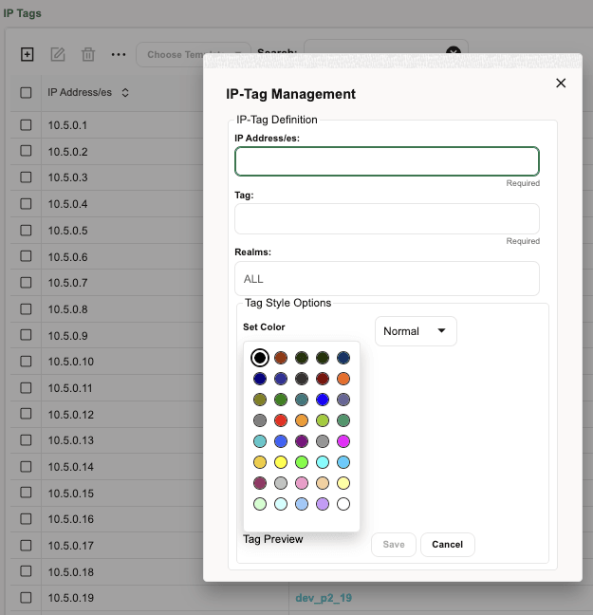Click the trash delete icon
The image size is (593, 615).
coord(88,54)
